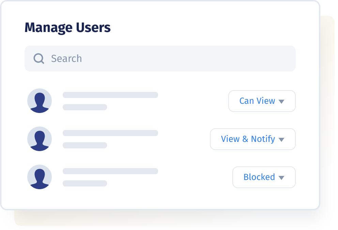Click the third user's name placeholder bar
The height and width of the screenshot is (230, 338).
coord(110,171)
